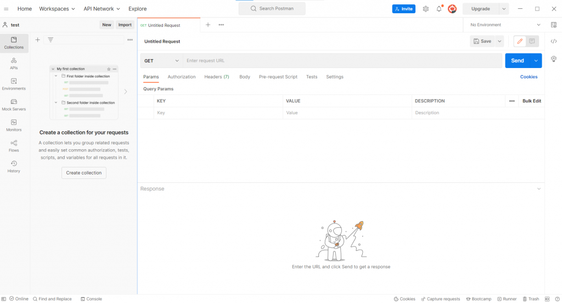Open Console in status bar

tap(92, 299)
